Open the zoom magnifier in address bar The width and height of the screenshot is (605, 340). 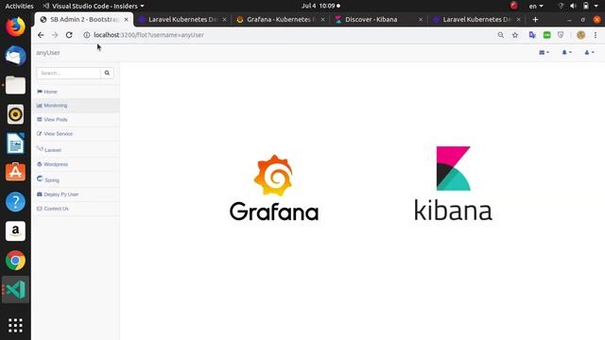tap(500, 35)
